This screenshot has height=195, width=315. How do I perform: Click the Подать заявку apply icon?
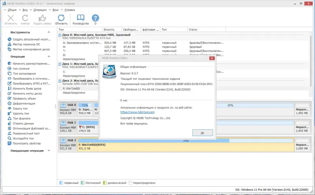[x=43, y=18]
